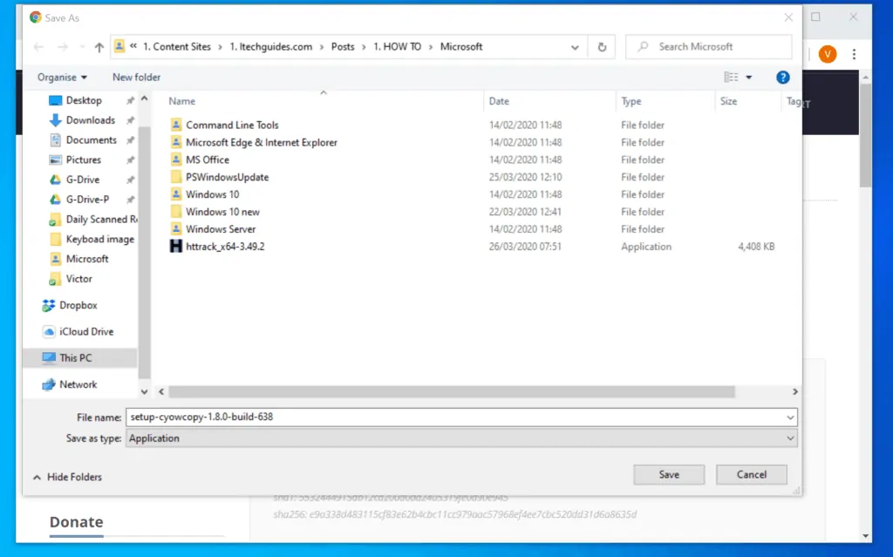Select Victor folder in the sidebar
The image size is (893, 557).
[x=78, y=279]
